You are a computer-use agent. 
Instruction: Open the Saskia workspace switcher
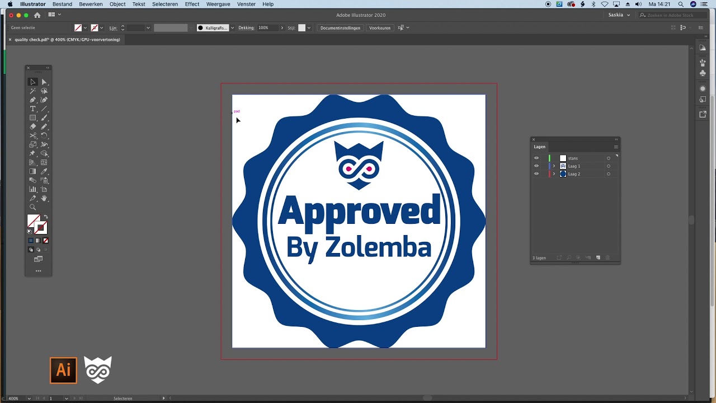pos(619,15)
